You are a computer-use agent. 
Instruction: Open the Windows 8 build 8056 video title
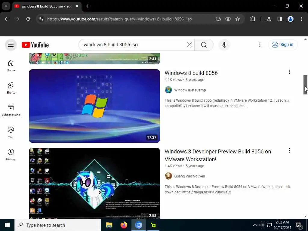pyautogui.click(x=191, y=73)
